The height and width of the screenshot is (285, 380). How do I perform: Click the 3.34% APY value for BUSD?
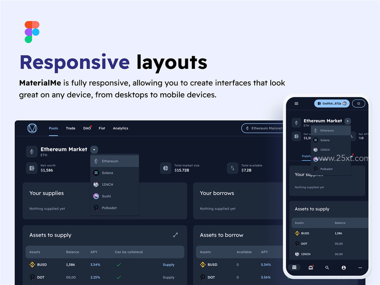pos(95,265)
